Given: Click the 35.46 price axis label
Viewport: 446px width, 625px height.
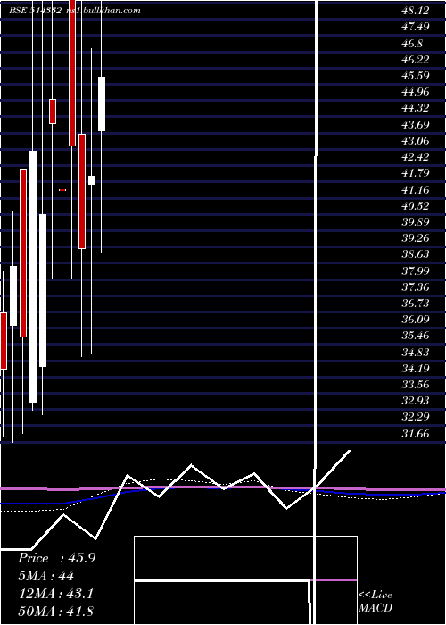Looking at the screenshot, I should (416, 336).
